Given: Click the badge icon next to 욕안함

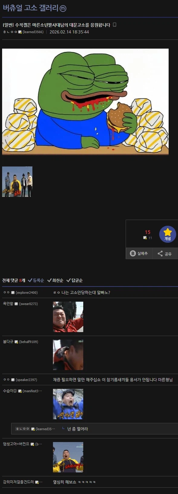Looking at the screenshot, I should [x=16, y=304].
